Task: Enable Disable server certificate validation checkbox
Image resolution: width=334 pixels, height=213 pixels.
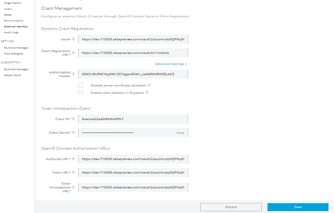Action: point(81,85)
